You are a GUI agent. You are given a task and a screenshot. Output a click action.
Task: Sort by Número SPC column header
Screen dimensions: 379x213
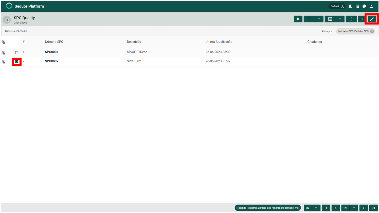[54, 42]
